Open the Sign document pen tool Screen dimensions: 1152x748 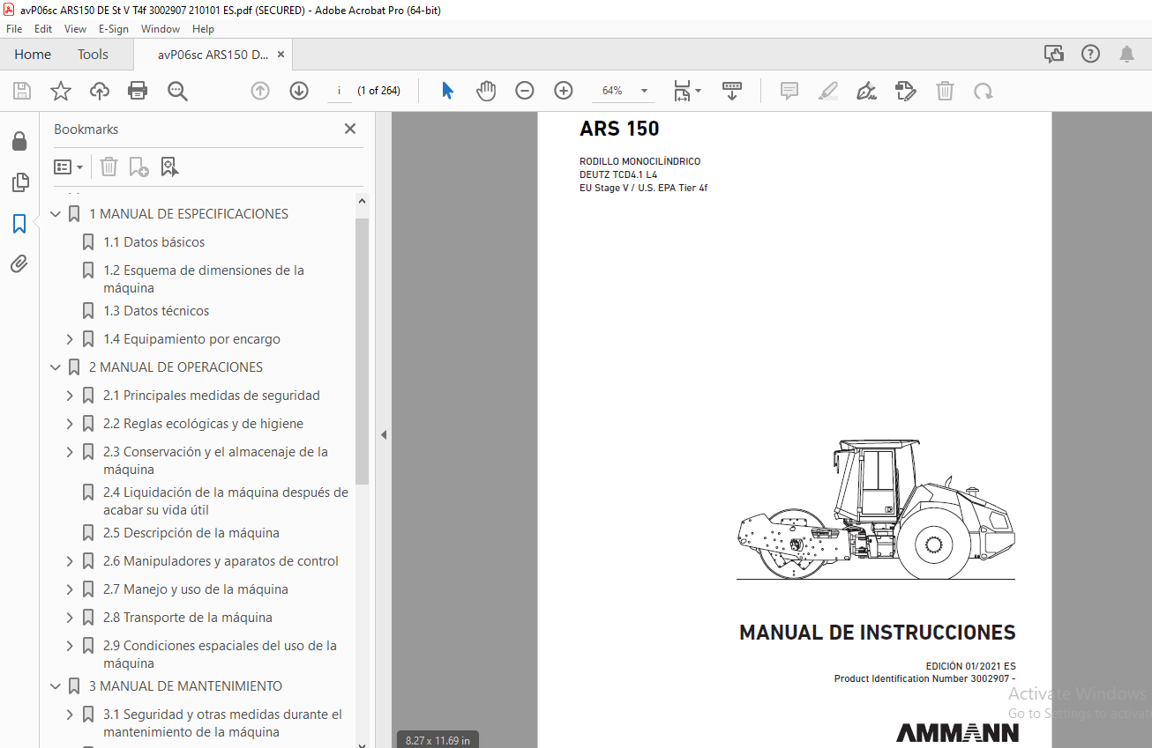(x=866, y=91)
